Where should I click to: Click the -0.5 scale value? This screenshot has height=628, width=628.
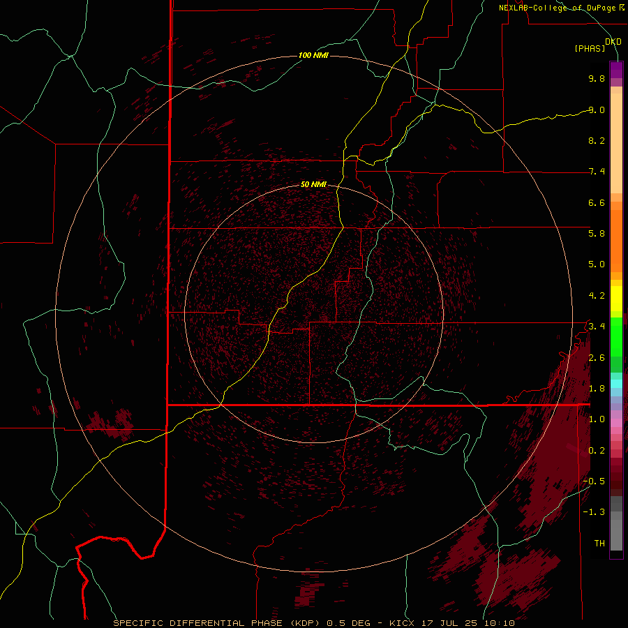[594, 481]
